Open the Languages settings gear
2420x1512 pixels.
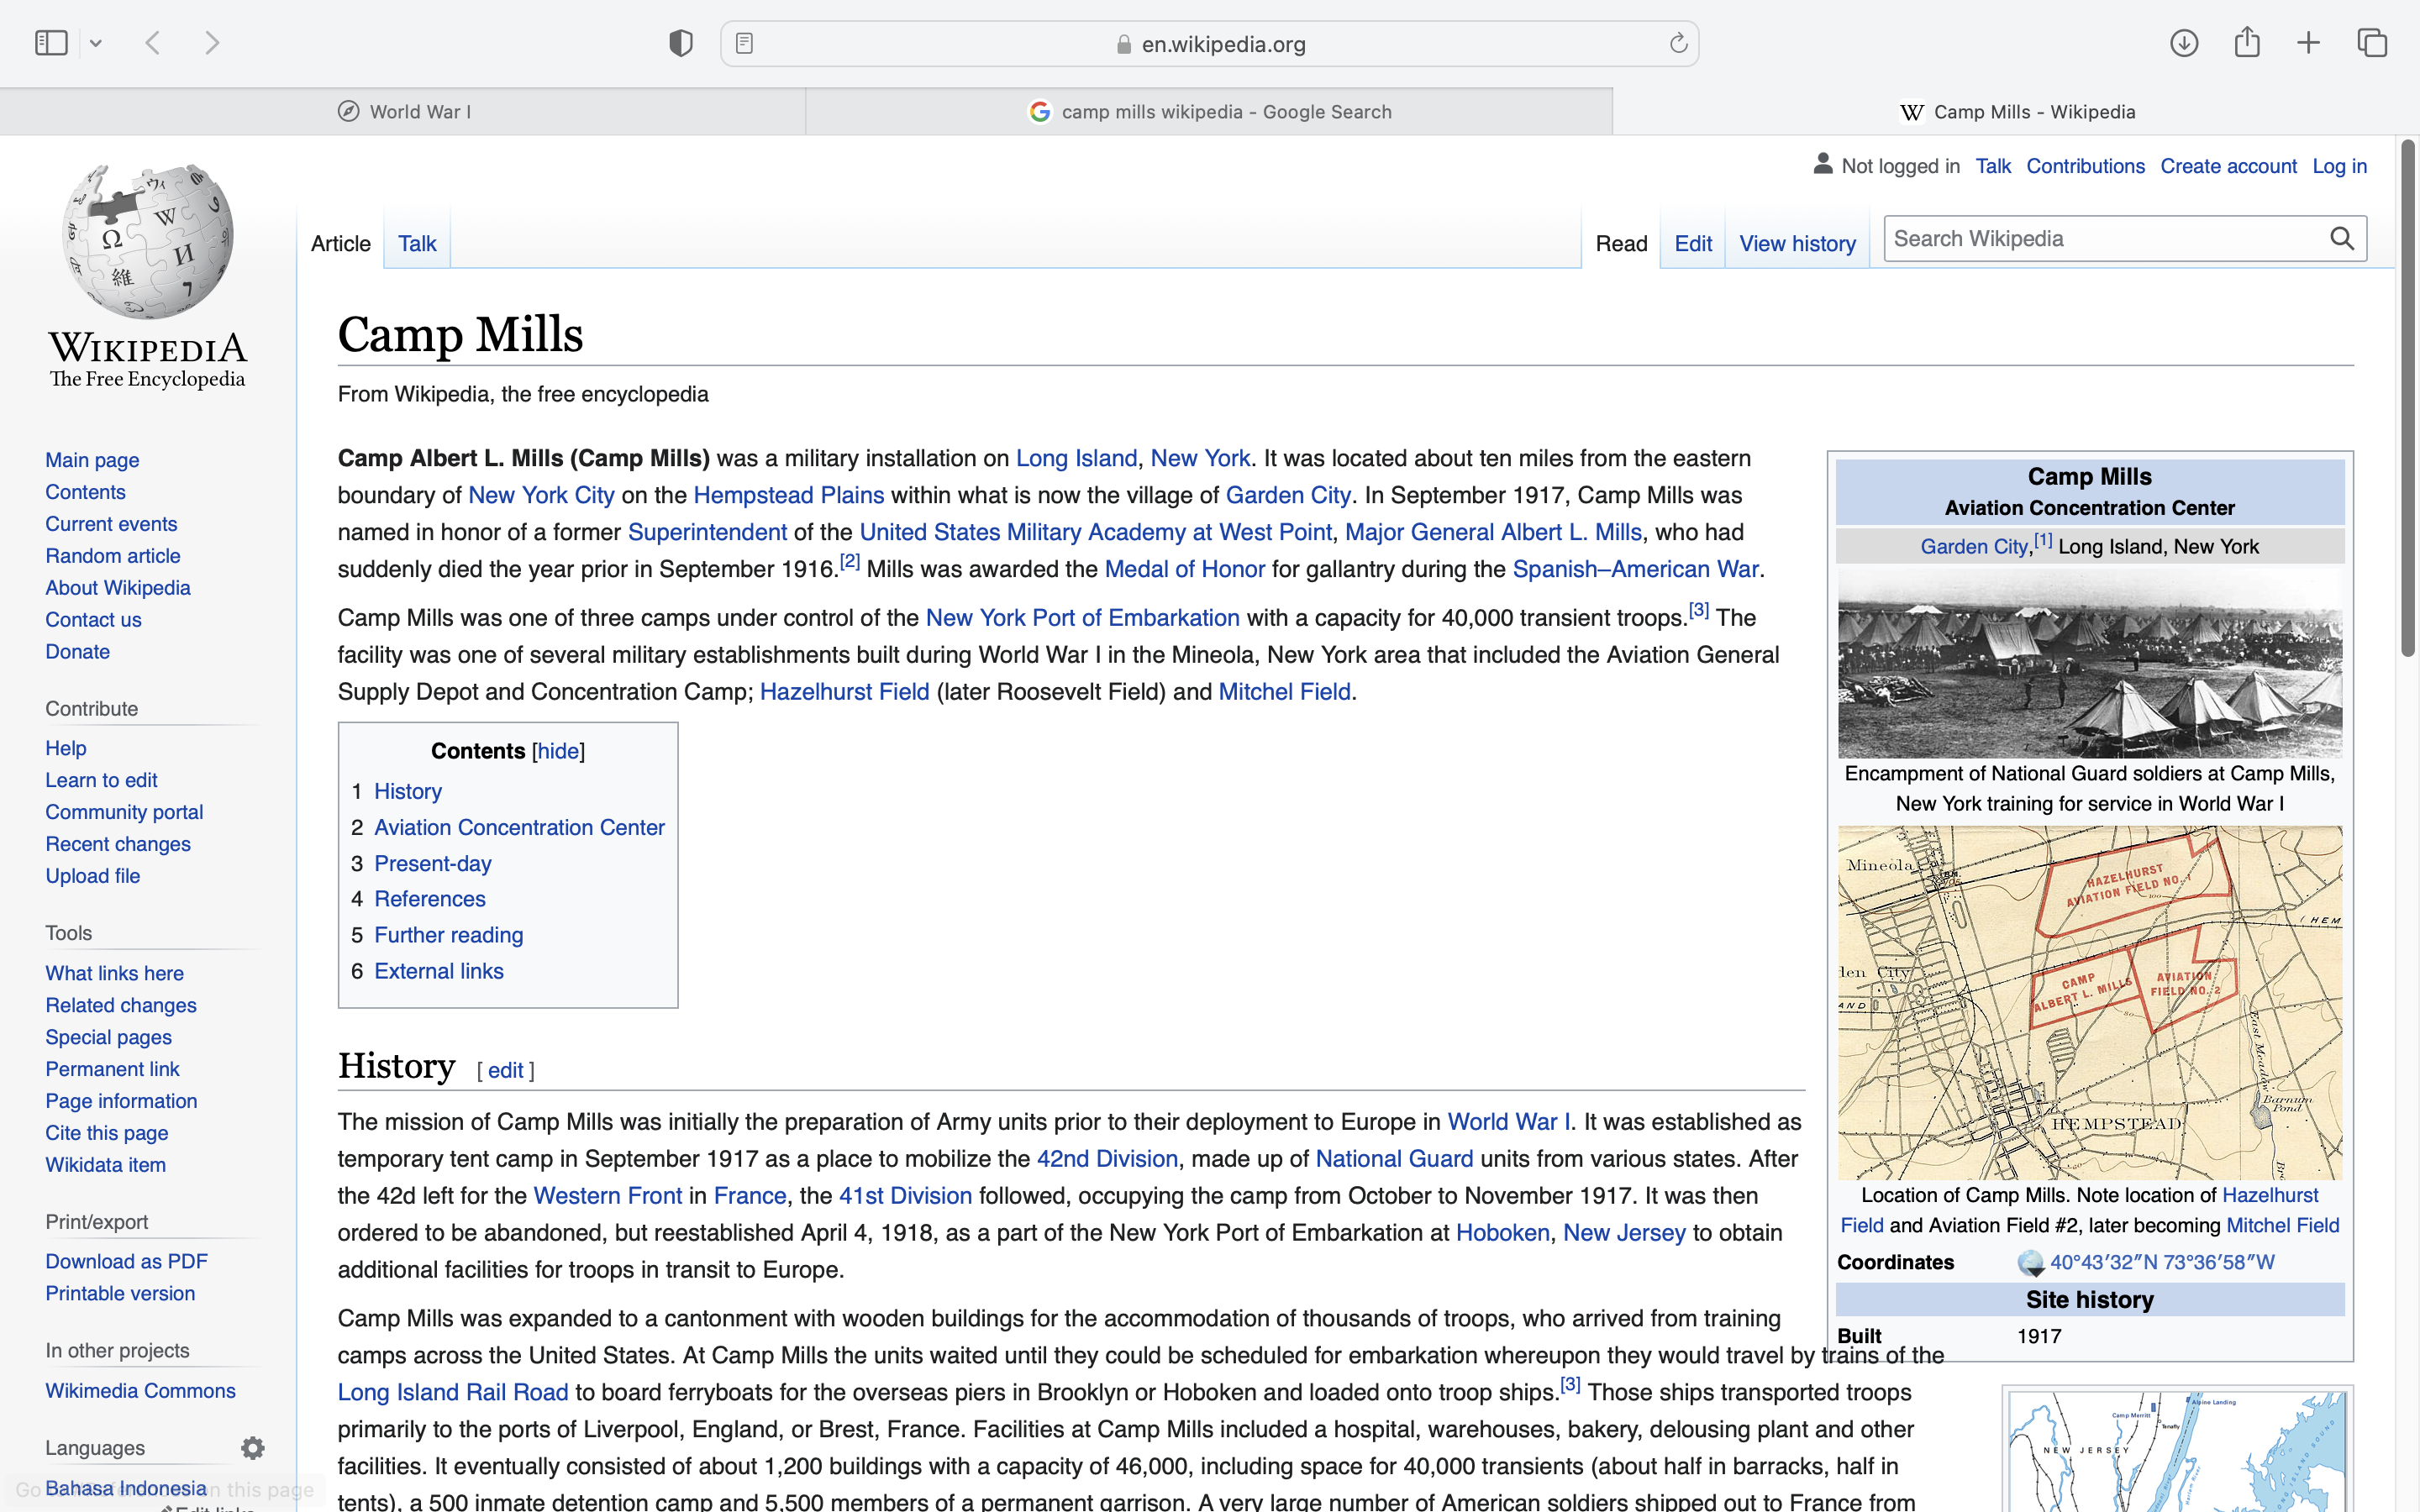(253, 1447)
